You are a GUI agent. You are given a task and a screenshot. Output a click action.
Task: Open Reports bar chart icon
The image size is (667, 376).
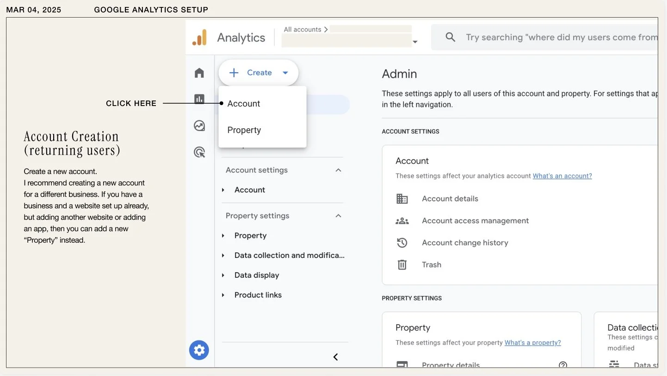pos(199,99)
